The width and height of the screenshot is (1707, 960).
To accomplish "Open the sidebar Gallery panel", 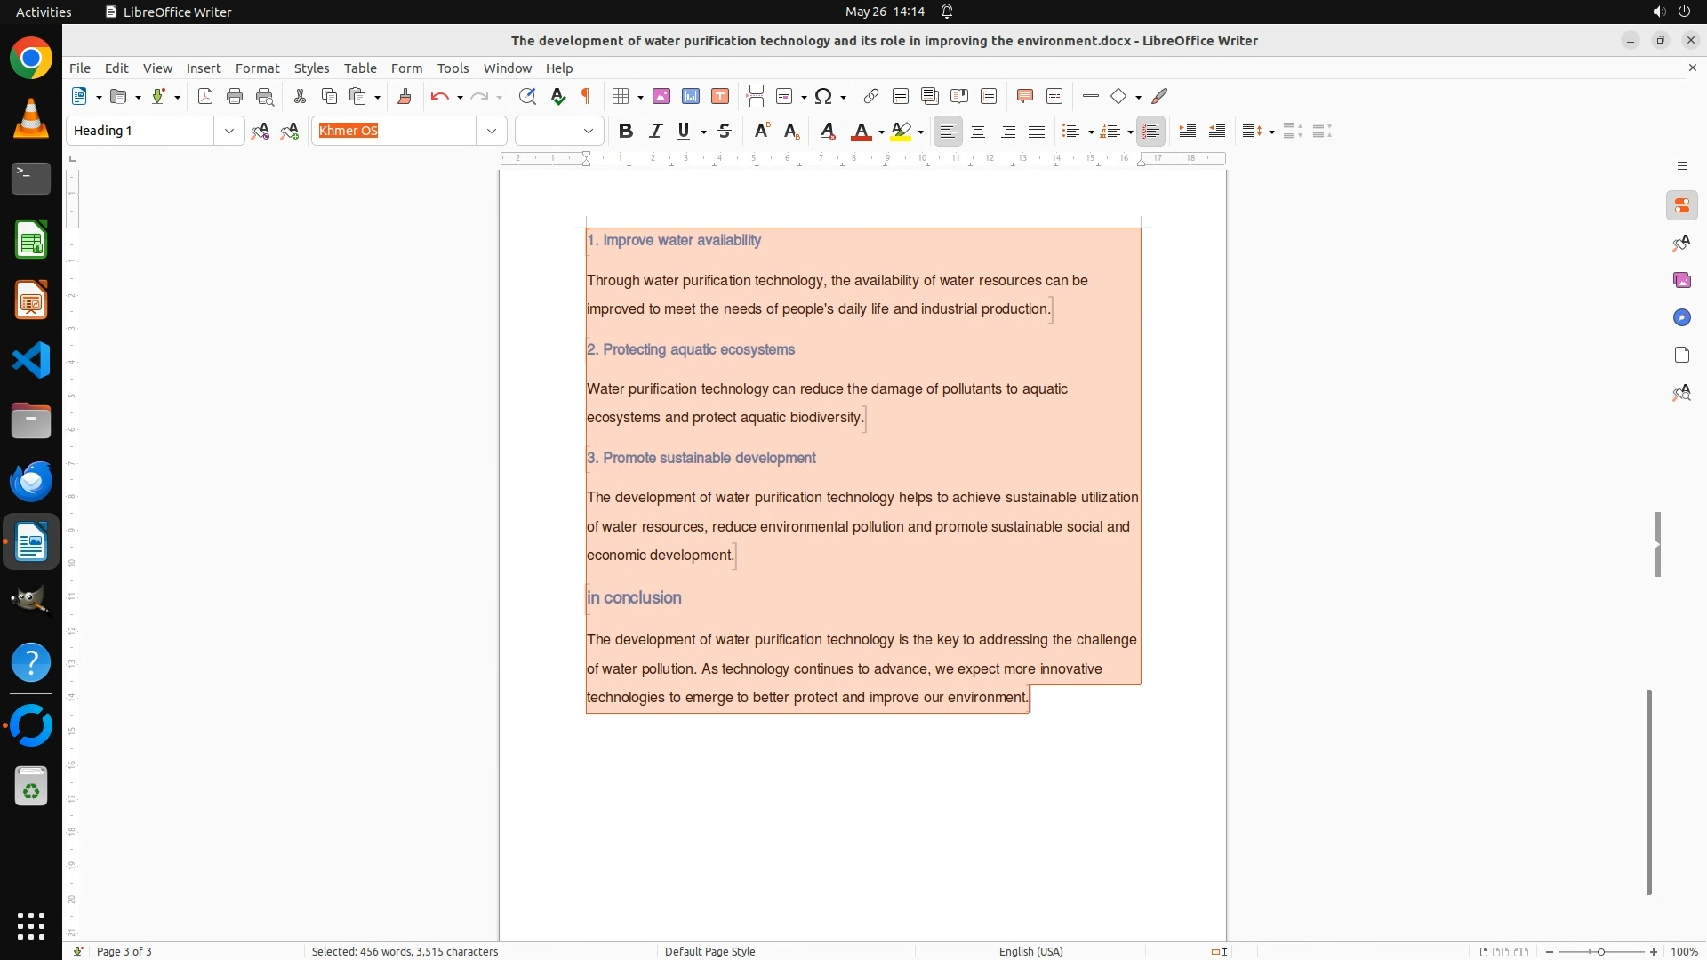I will point(1681,281).
